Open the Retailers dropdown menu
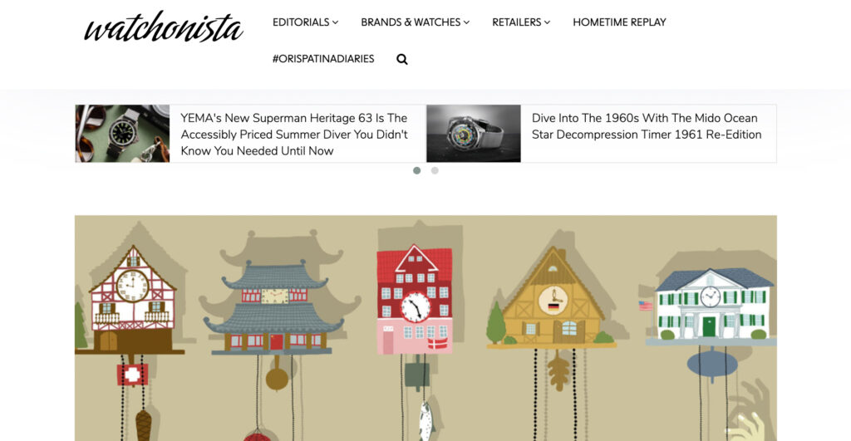 pos(521,22)
